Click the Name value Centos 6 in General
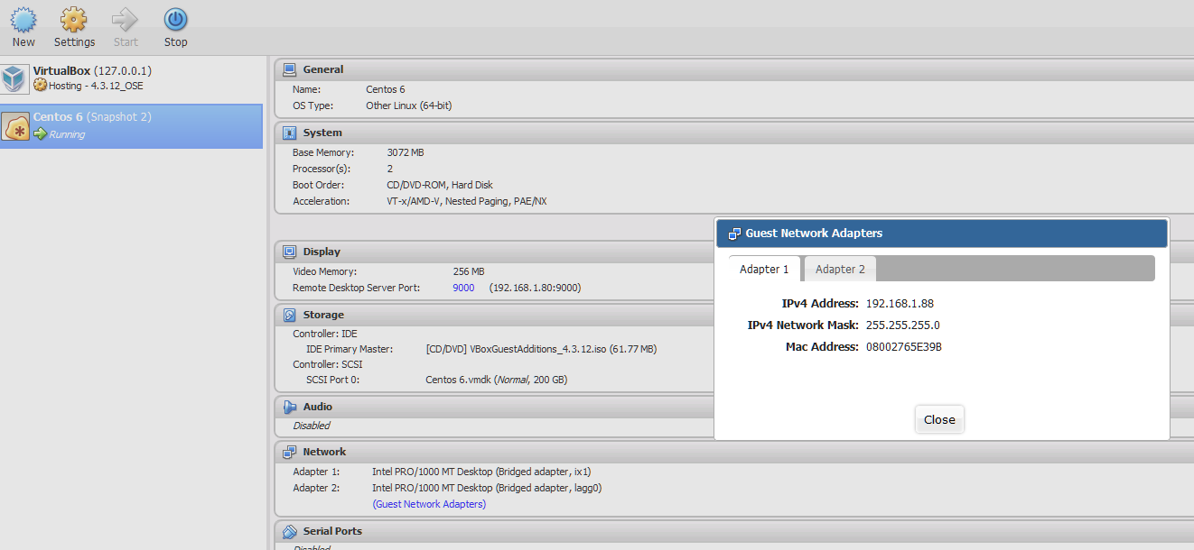This screenshot has height=550, width=1194. 386,89
